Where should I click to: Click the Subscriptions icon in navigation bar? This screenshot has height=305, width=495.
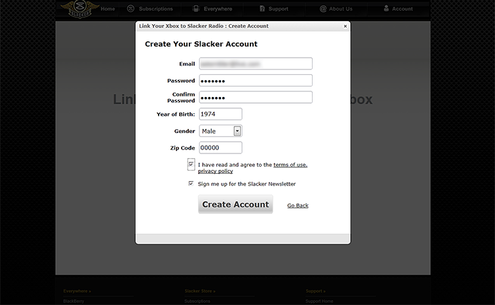click(x=130, y=9)
